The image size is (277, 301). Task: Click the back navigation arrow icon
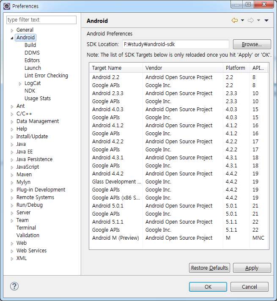[x=235, y=20]
